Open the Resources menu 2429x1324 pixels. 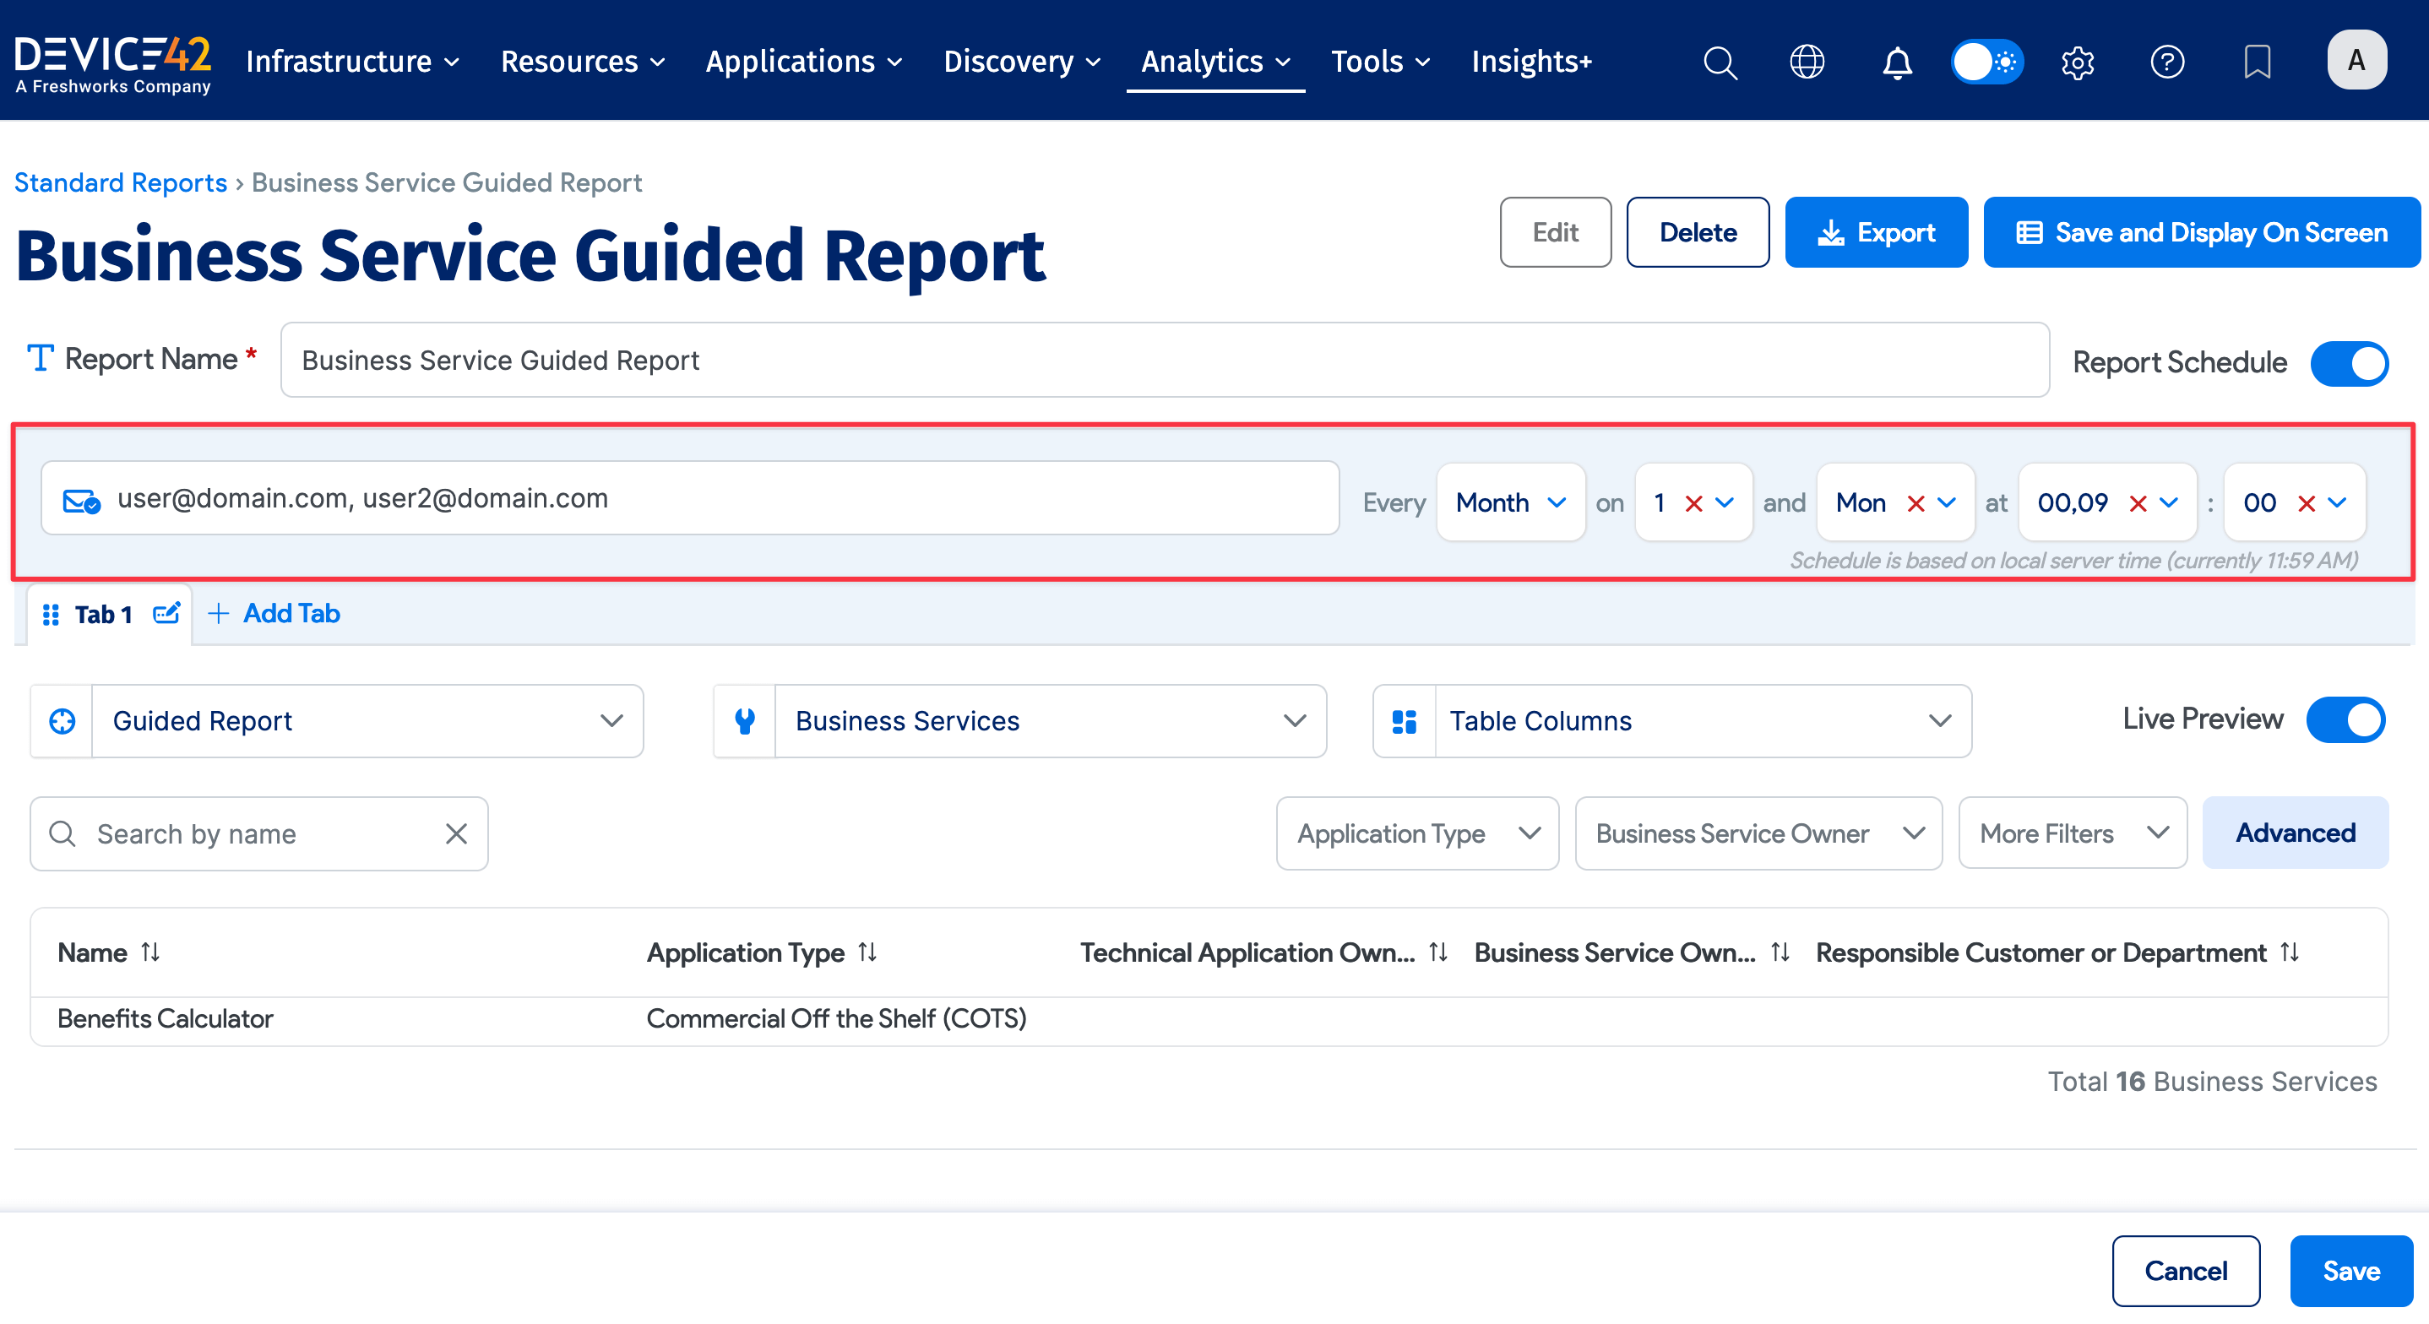pyautogui.click(x=583, y=62)
